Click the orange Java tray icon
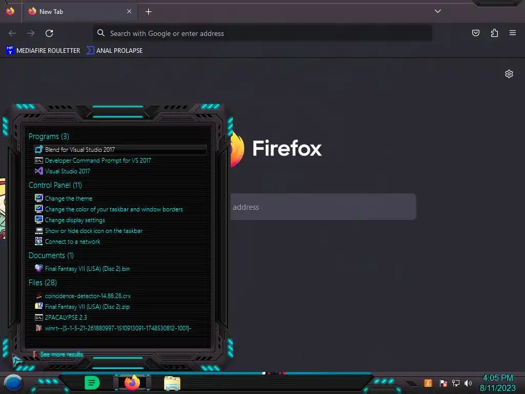This screenshot has width=525, height=394. pyautogui.click(x=428, y=383)
